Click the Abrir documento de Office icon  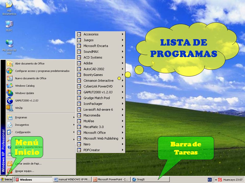tap(10, 64)
